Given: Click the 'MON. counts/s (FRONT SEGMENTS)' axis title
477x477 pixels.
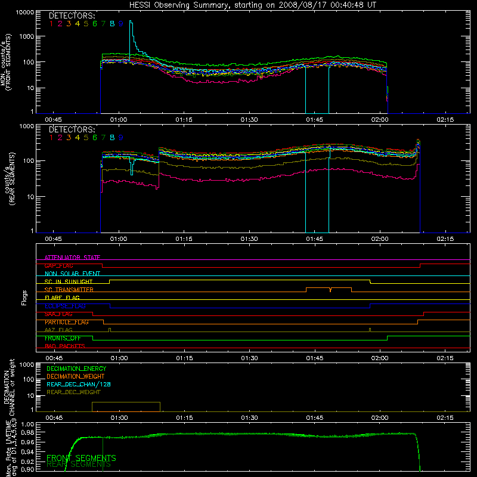Looking at the screenshot, I should (6, 62).
